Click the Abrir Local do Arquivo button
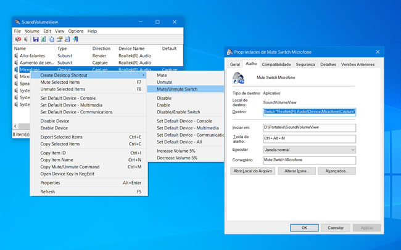 pyautogui.click(x=253, y=171)
